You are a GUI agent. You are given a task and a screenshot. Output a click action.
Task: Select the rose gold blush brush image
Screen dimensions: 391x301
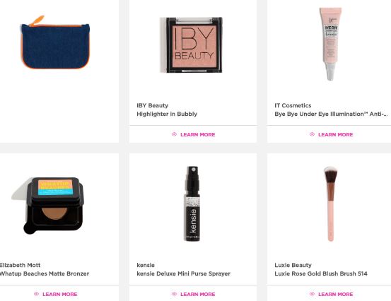pos(331,203)
